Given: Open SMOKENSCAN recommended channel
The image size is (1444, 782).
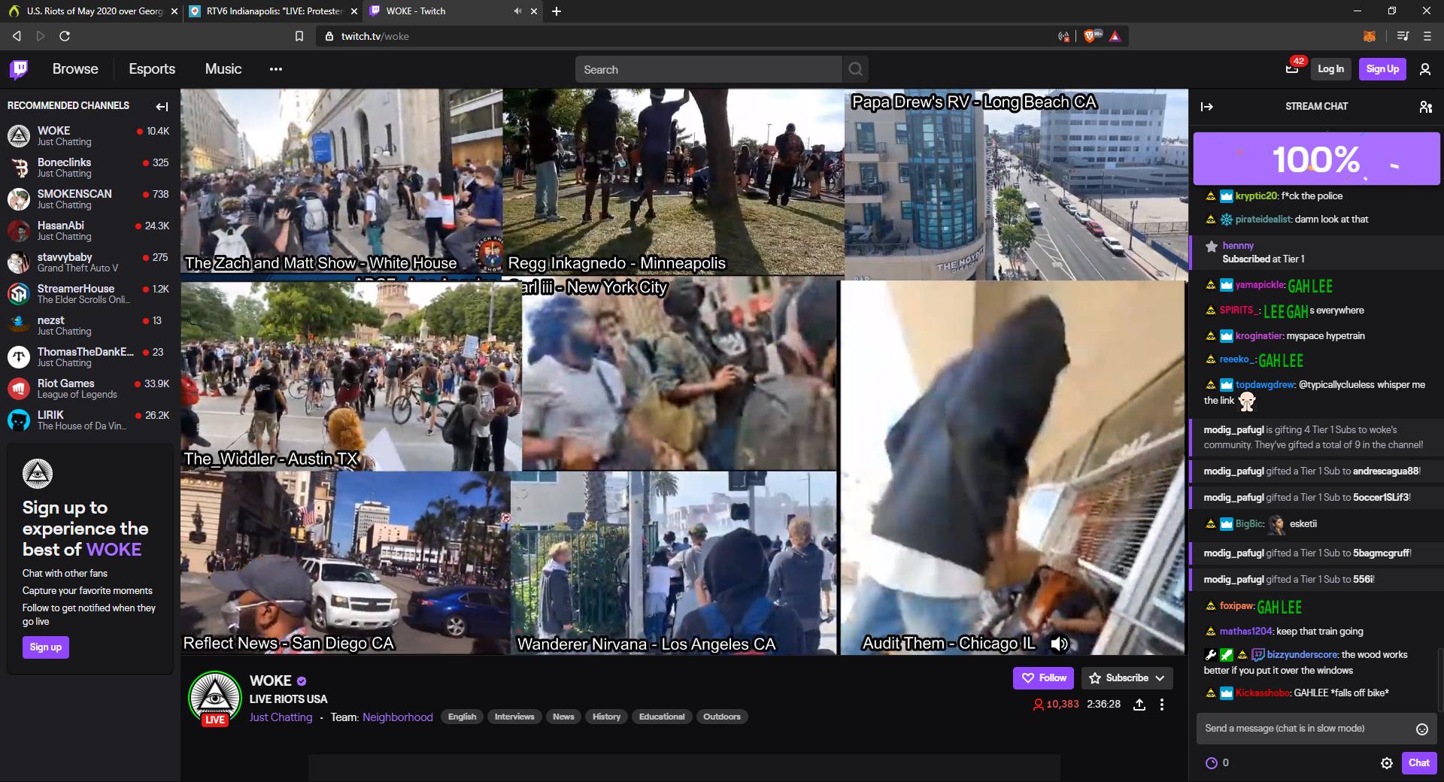Looking at the screenshot, I should coord(89,199).
